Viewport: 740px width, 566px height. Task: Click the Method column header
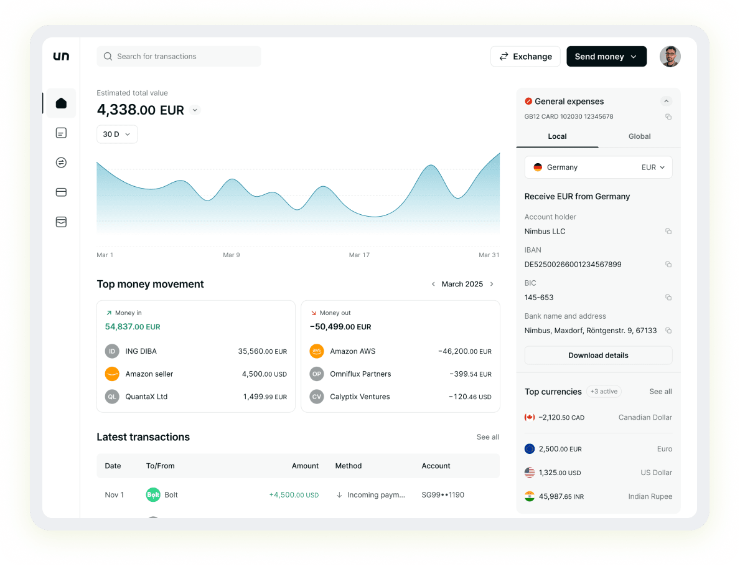(x=349, y=466)
